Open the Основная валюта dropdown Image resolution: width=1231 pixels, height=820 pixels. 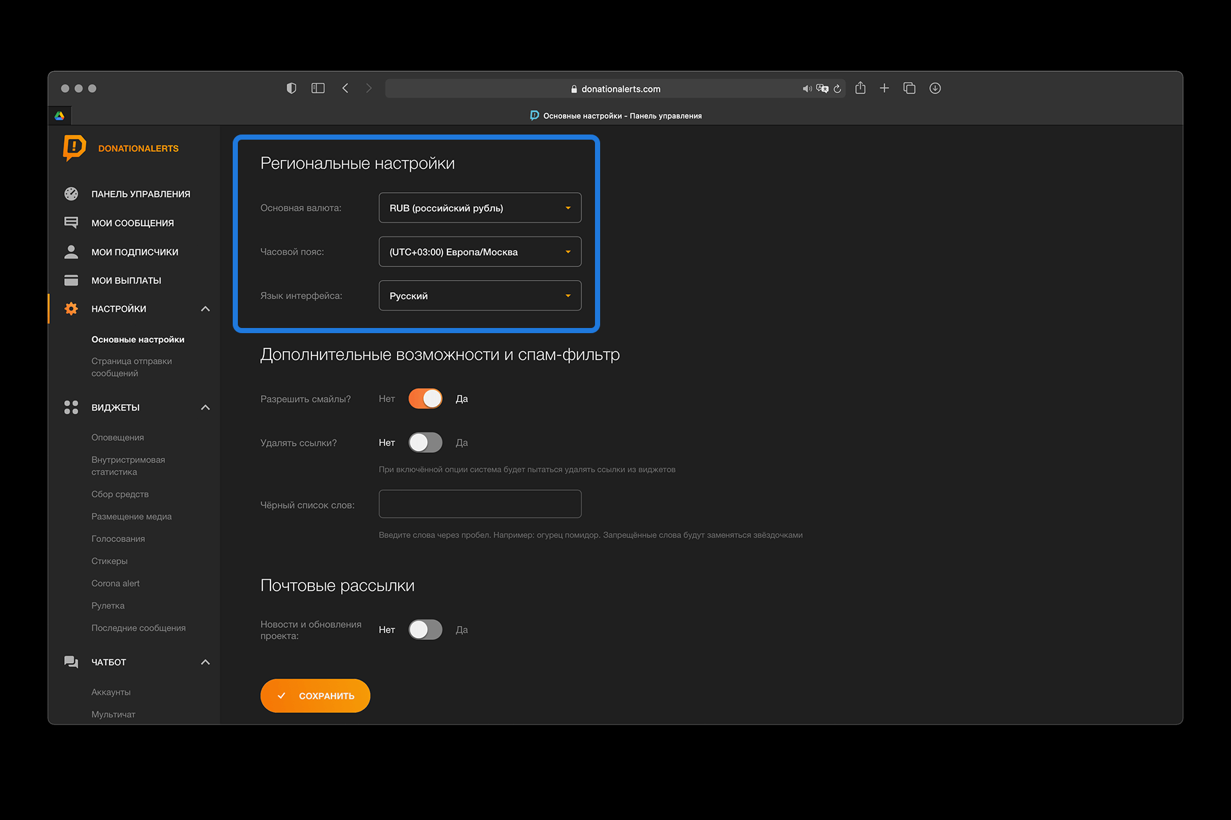coord(480,208)
